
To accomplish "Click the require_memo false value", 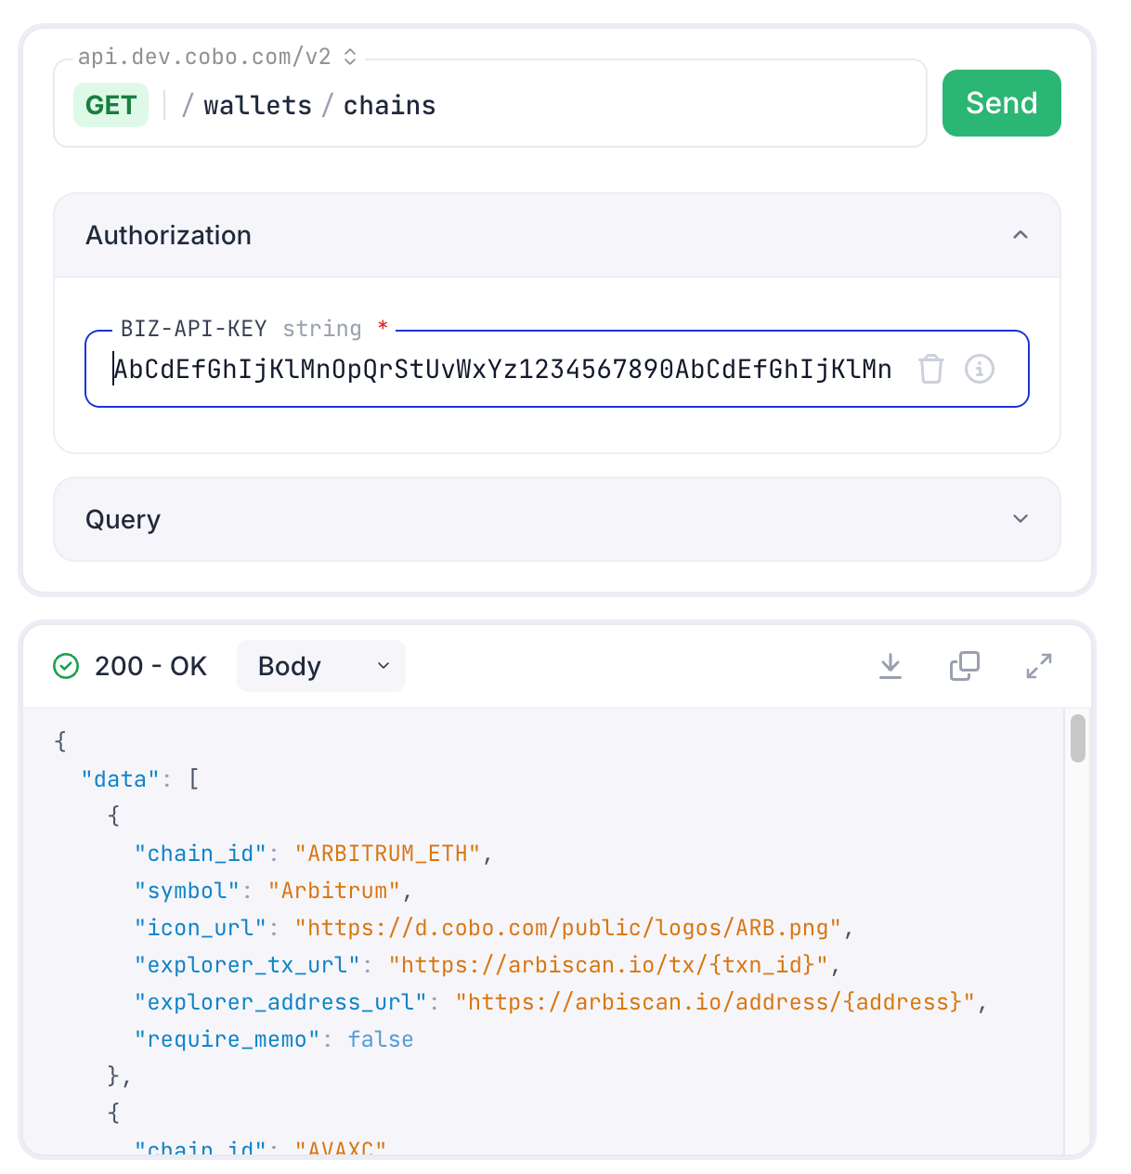I will (381, 1039).
